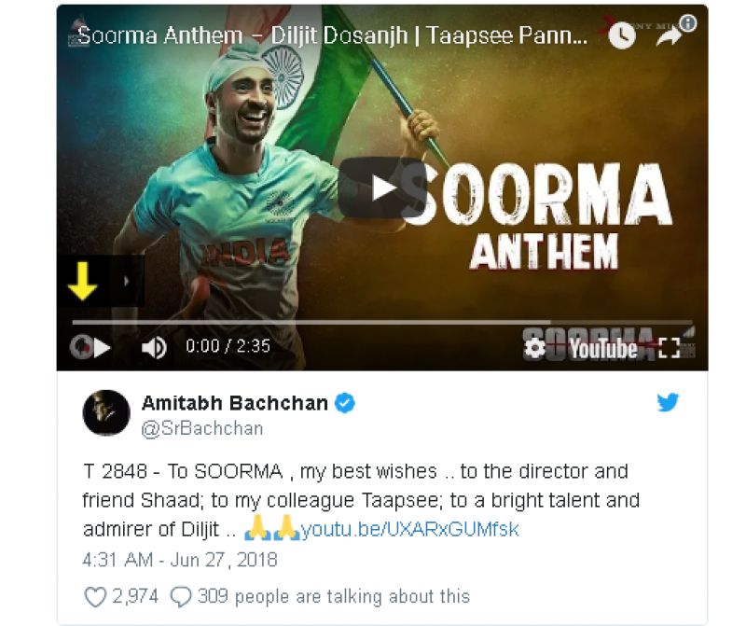Screen dimensions: 746x626
Task: Open the Soorma Anthem video title link
Action: pos(332,35)
